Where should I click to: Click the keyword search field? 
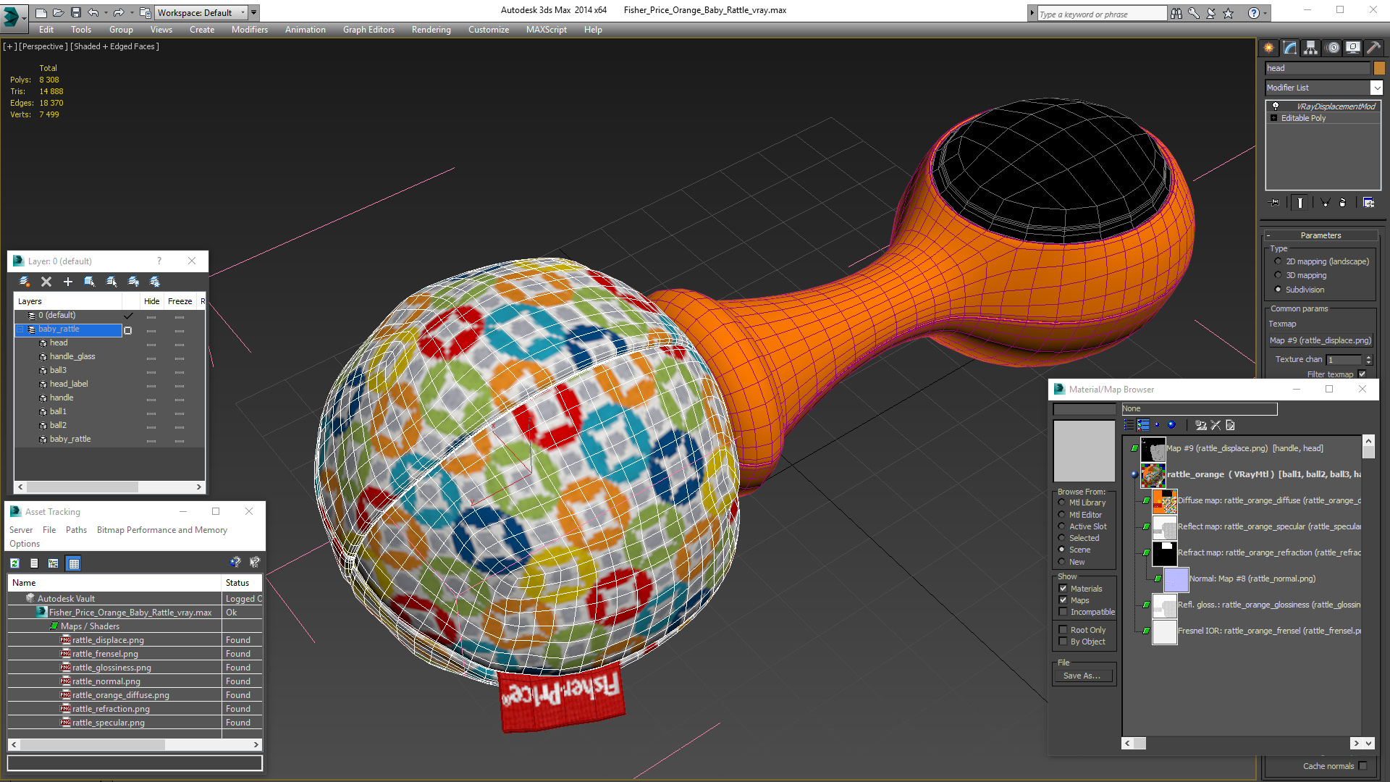coord(1102,14)
